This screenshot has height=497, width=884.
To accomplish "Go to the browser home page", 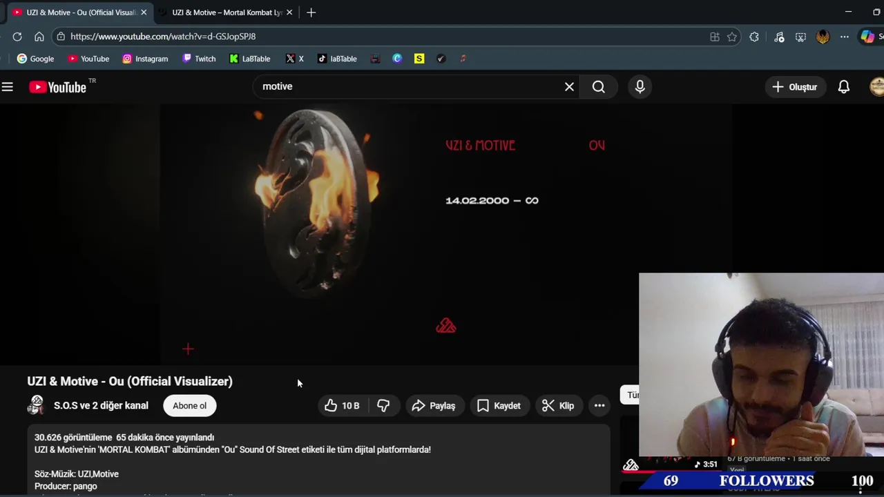I will tap(39, 36).
